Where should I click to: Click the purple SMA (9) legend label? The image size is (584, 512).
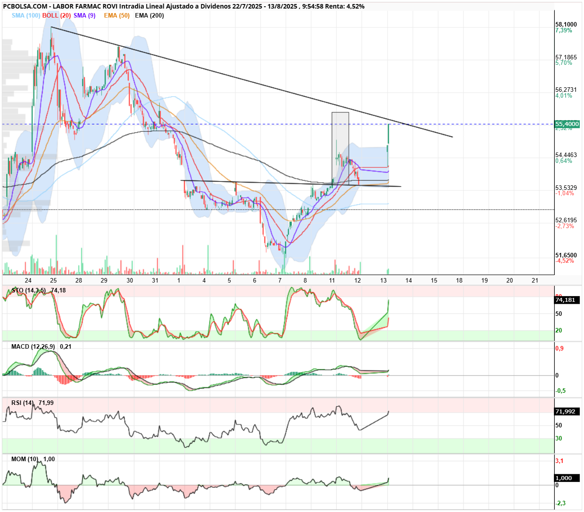[x=85, y=15]
